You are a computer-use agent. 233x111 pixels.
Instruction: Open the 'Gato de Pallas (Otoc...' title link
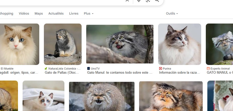(62, 73)
